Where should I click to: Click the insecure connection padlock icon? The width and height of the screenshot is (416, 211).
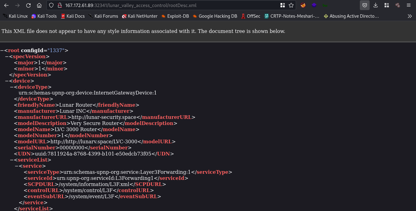(x=60, y=5)
